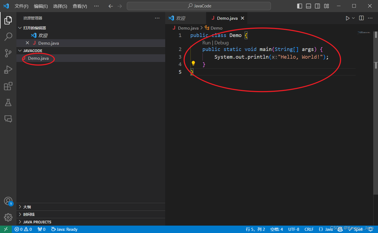Viewport: 378px width, 233px height.
Task: Open the chat bubbles view in activity bar
Action: pyautogui.click(x=8, y=119)
